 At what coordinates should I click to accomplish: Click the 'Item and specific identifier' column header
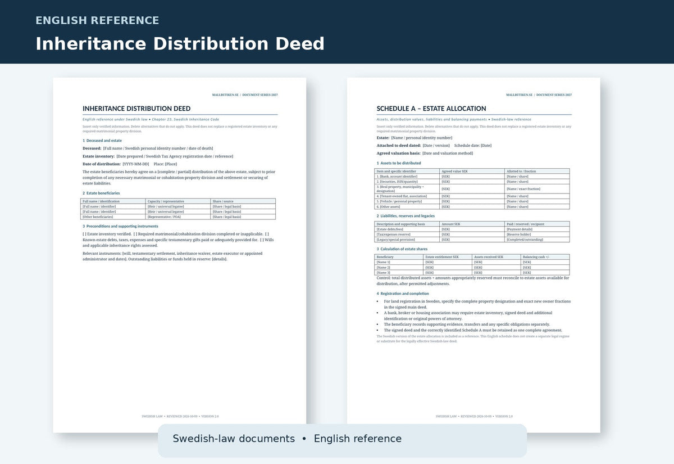(407, 171)
